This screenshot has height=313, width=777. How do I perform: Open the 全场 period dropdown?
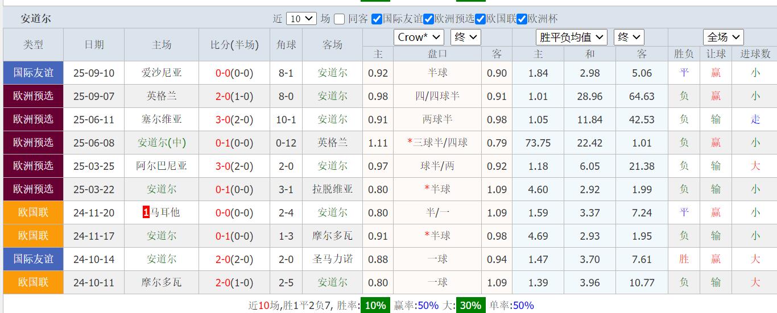(x=723, y=37)
